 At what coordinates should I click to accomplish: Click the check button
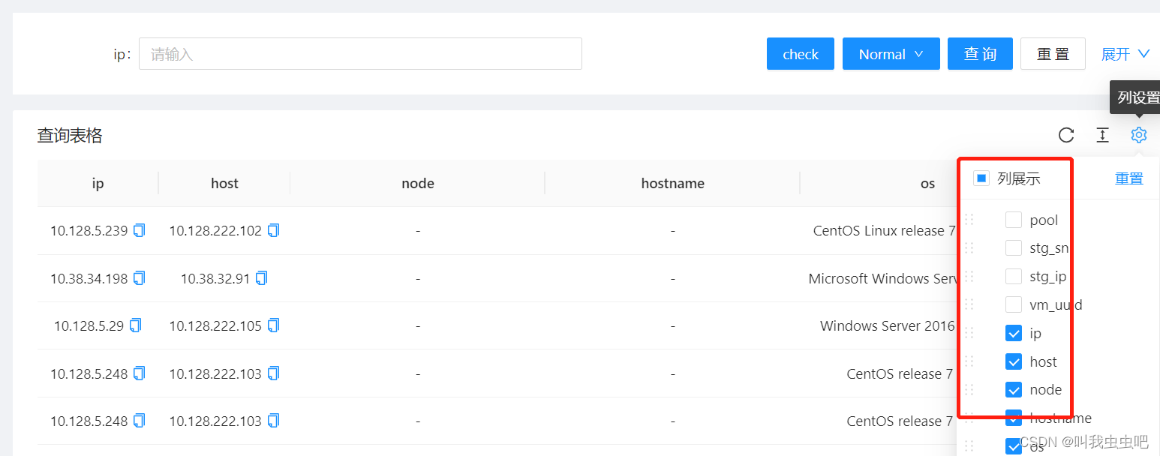800,53
